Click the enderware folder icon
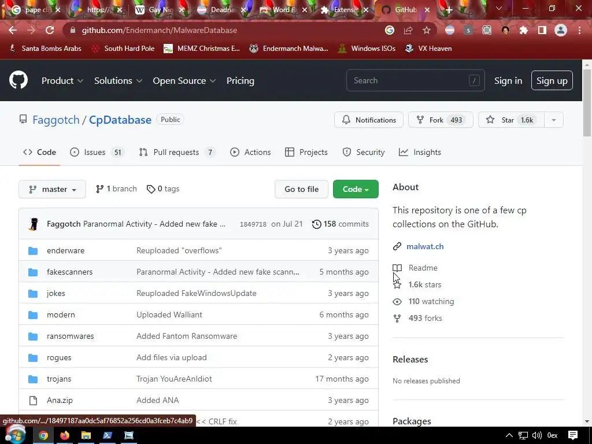The height and width of the screenshot is (444, 592). [33, 251]
